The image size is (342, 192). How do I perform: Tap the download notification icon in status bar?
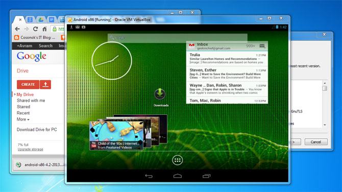(71, 27)
